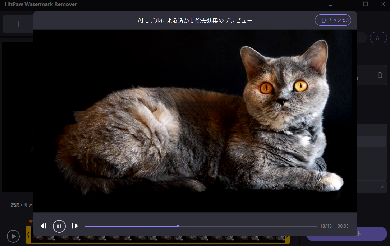Image resolution: width=390 pixels, height=246 pixels.
Task: Click the right yellow timeline trim handle
Action: pyautogui.click(x=287, y=240)
